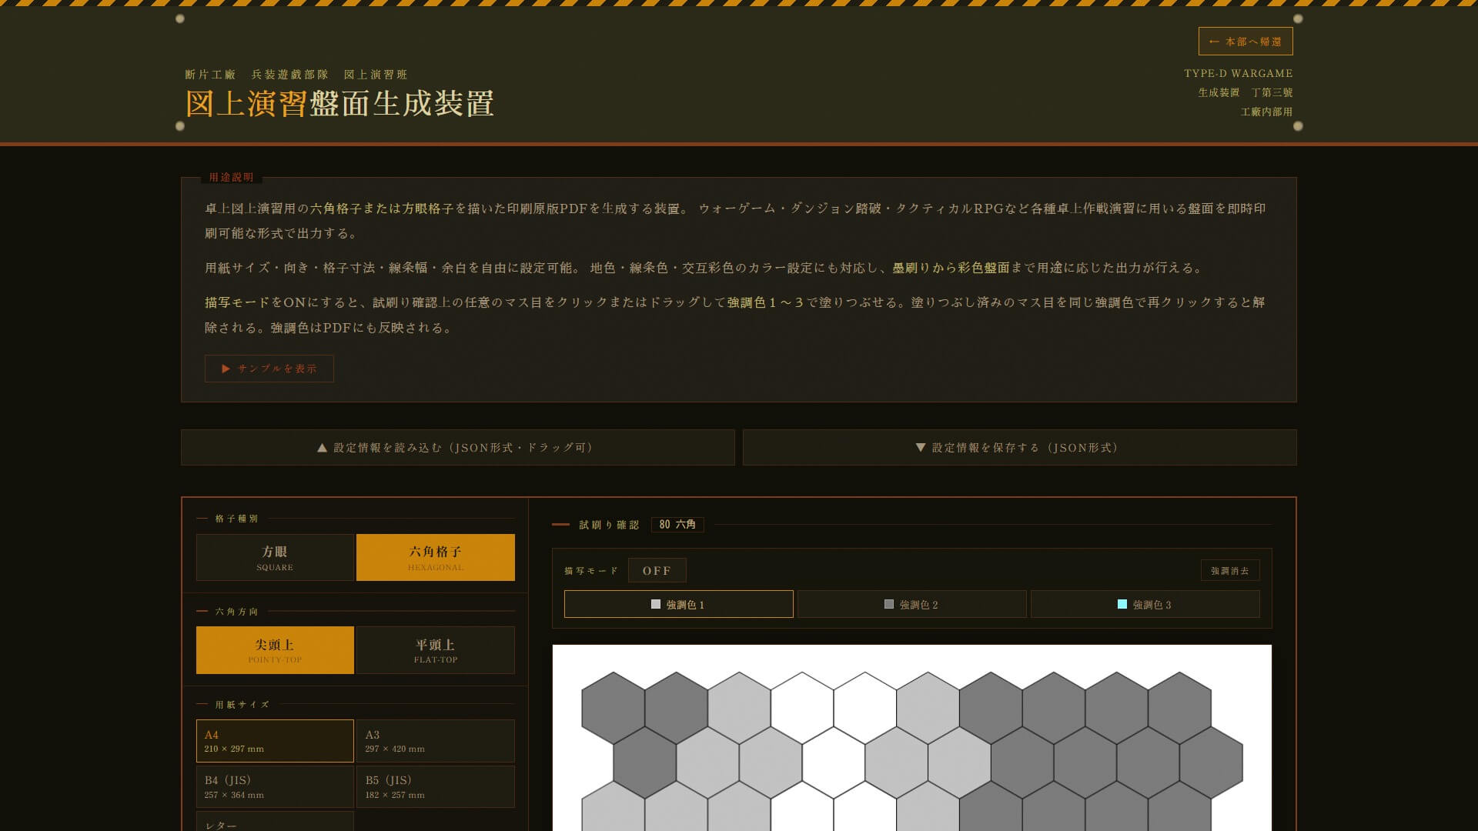Image resolution: width=1478 pixels, height=831 pixels.
Task: Select the 強調色 2 dark gray swatch
Action: click(889, 605)
